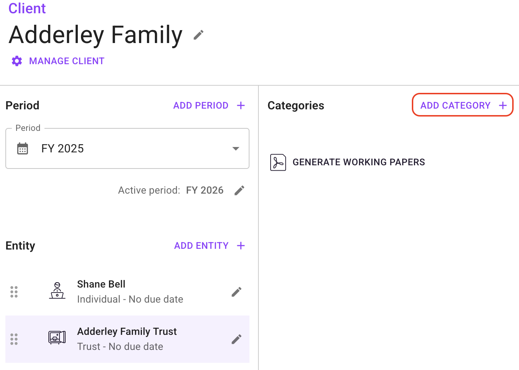Click the Generate Working Papers button

pos(358,162)
